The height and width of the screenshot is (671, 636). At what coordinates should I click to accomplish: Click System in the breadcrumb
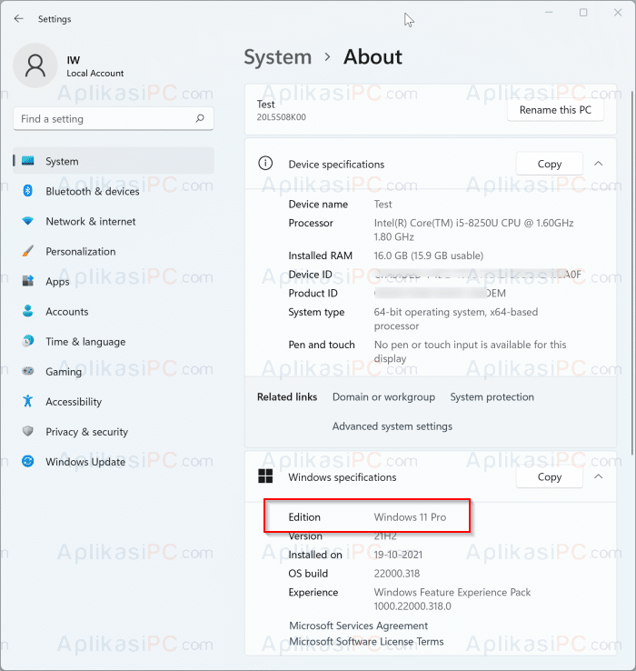click(278, 57)
